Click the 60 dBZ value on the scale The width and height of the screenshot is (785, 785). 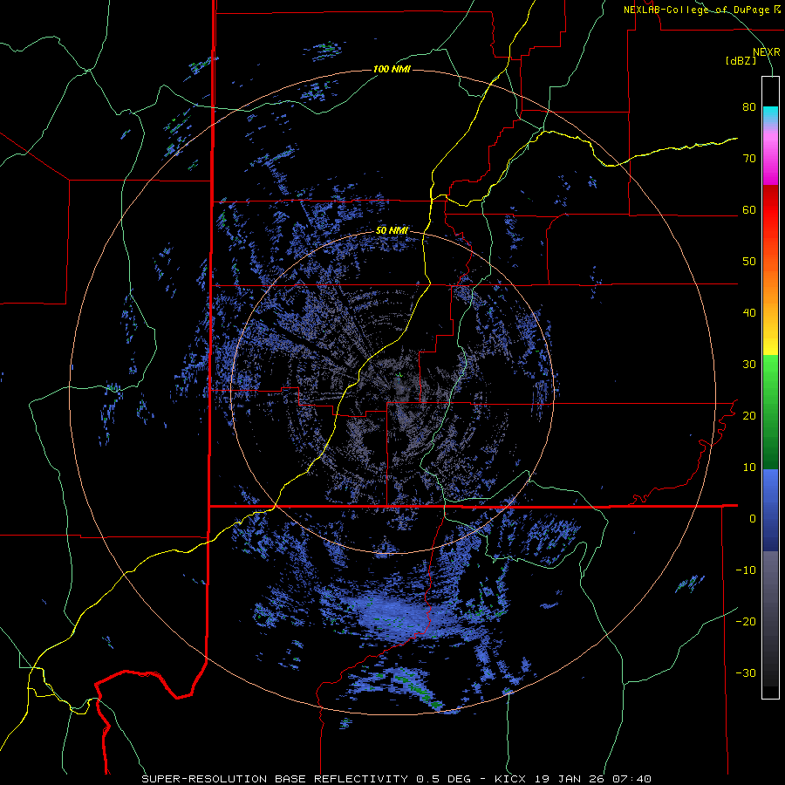pos(749,209)
